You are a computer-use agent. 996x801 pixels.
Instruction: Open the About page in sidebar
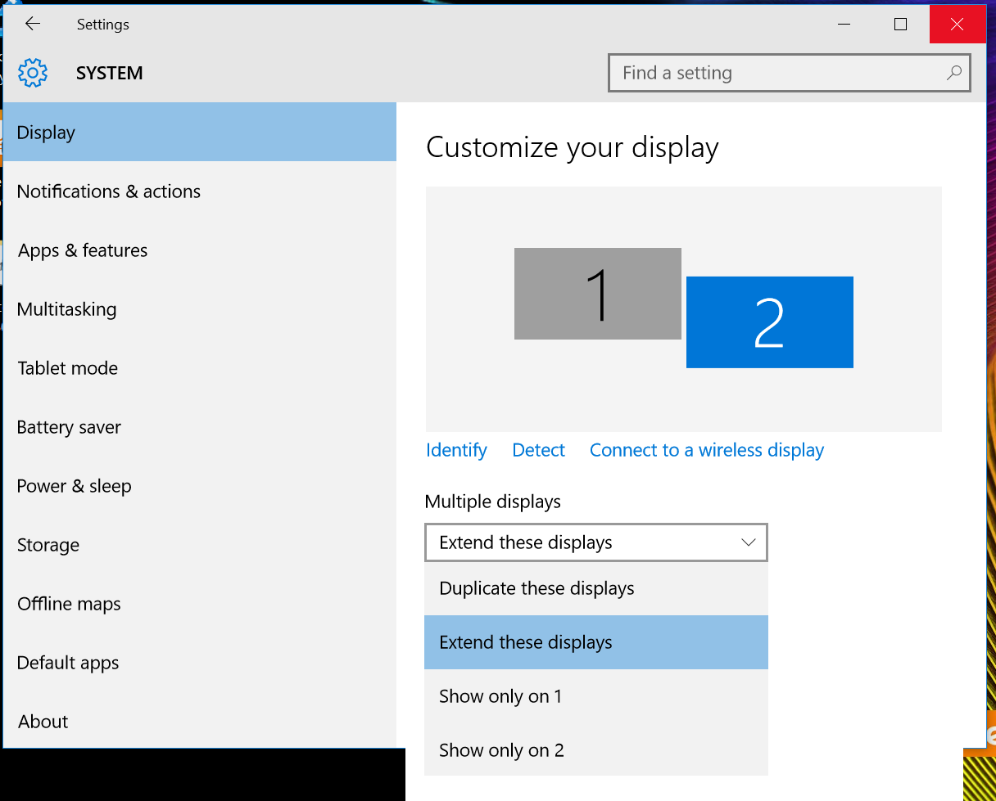(x=43, y=722)
